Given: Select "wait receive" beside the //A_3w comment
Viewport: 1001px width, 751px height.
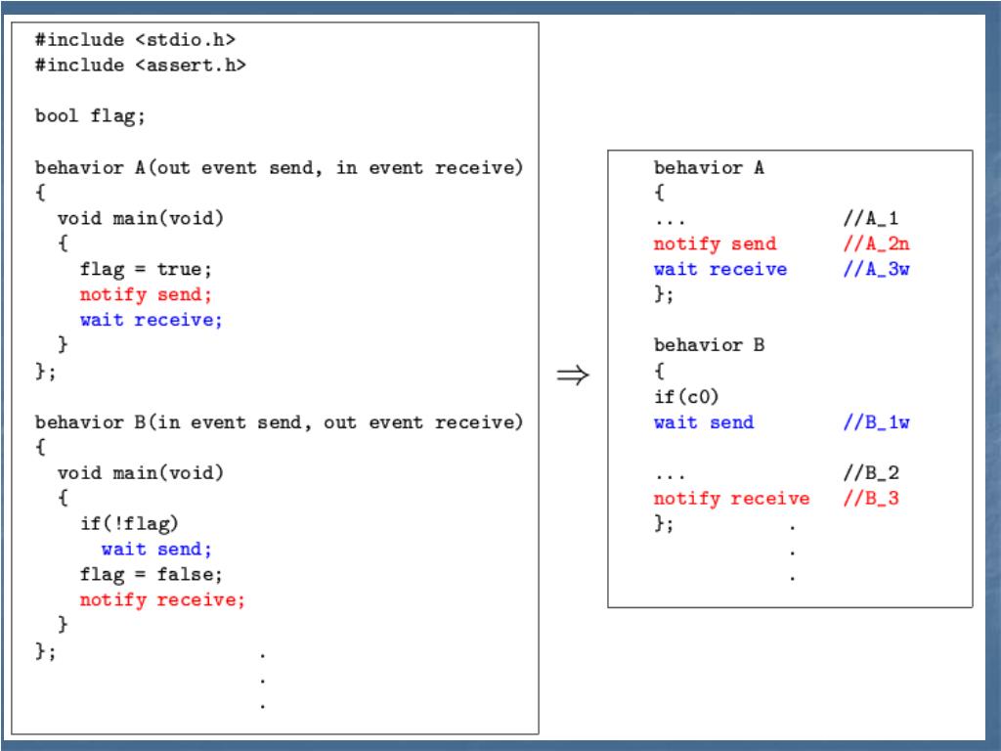Looking at the screenshot, I should (x=720, y=270).
